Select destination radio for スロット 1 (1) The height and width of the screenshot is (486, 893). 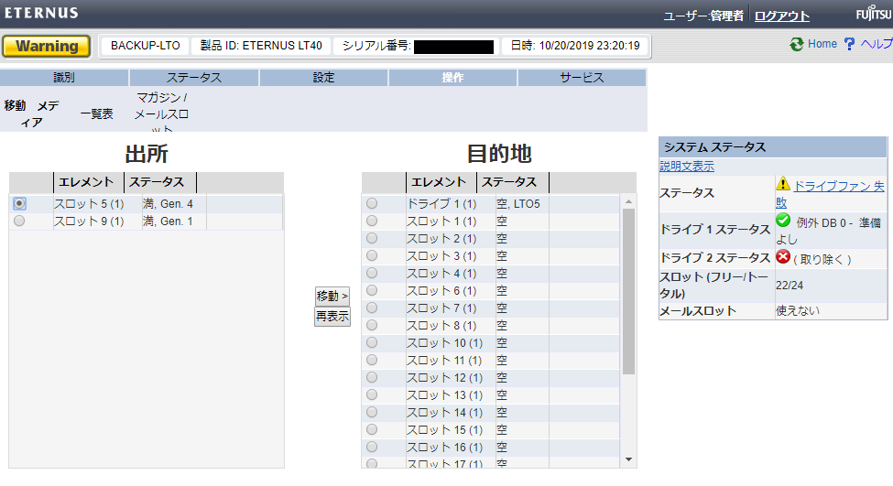pyautogui.click(x=372, y=221)
